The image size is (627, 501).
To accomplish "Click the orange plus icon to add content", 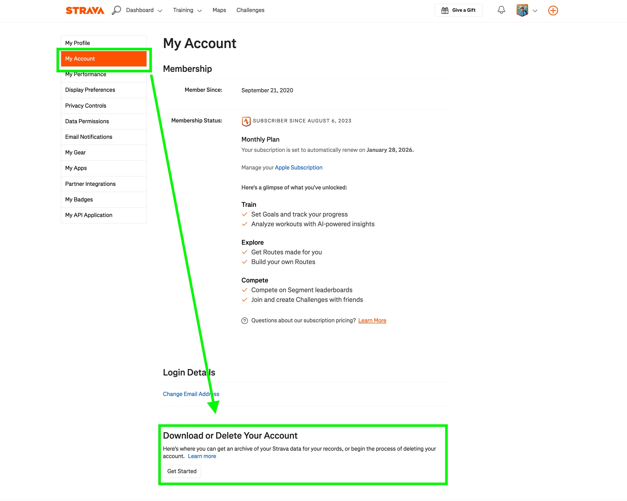I will 553,10.
